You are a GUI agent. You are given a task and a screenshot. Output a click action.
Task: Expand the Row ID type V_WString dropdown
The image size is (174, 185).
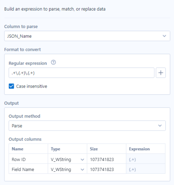click(x=68, y=159)
